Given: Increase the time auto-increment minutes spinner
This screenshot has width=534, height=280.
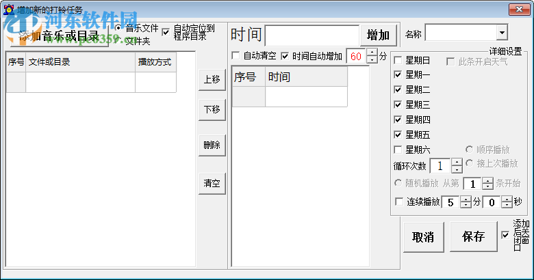Looking at the screenshot, I should (x=372, y=53).
